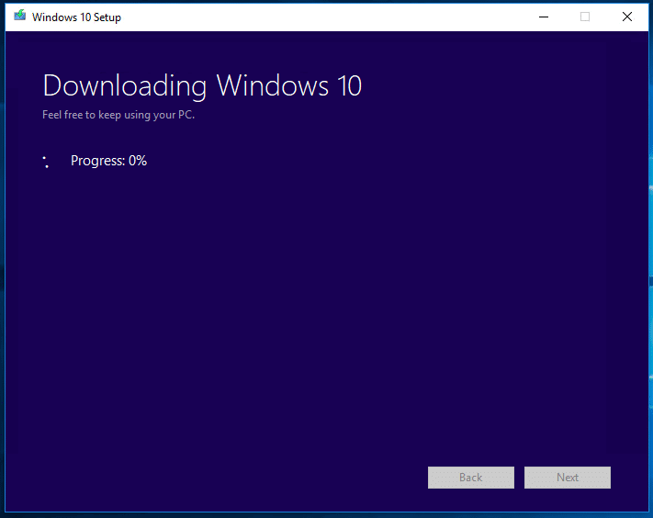Click the 'Progress: 0%' text
653x518 pixels.
pos(108,161)
